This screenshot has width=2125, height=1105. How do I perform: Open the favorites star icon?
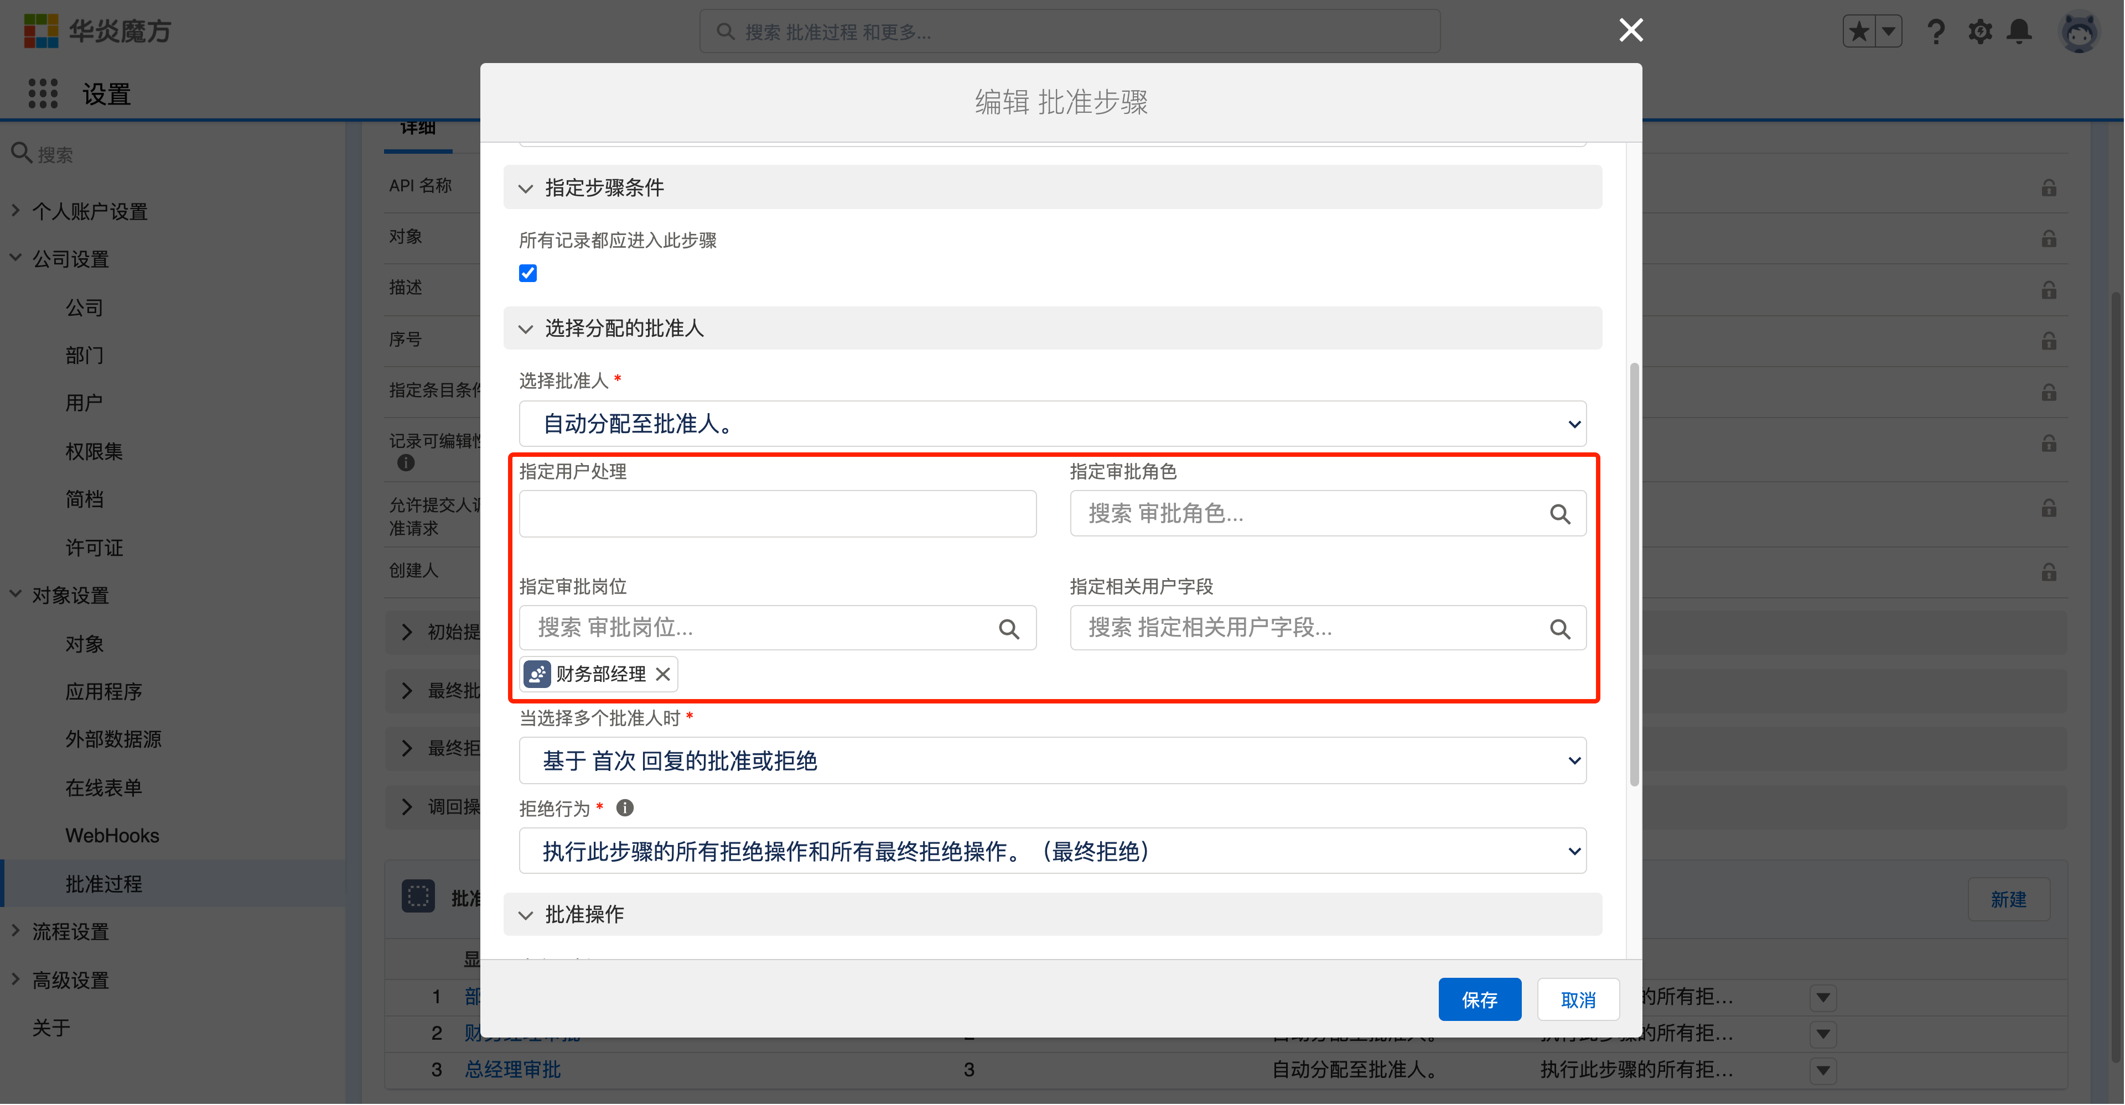[1859, 32]
